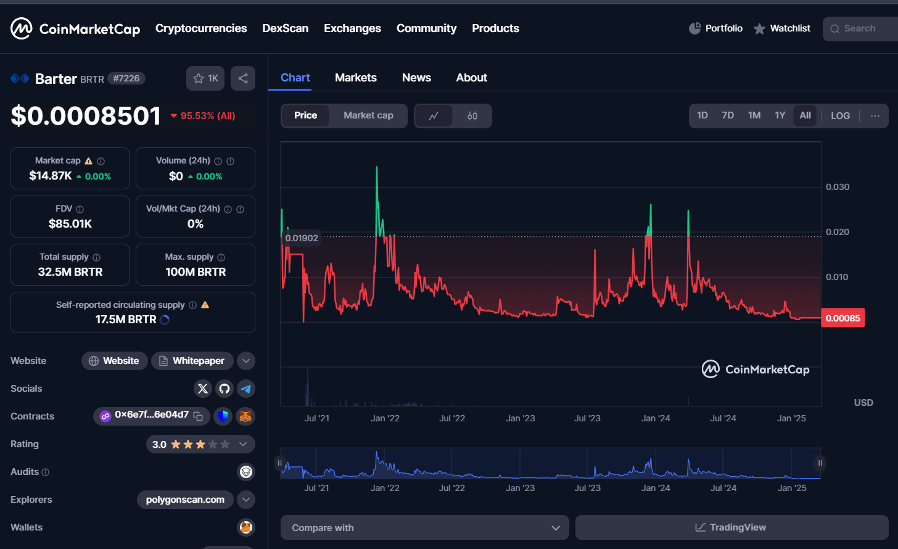Open the Watchlist star link
The width and height of the screenshot is (898, 549).
coord(782,28)
